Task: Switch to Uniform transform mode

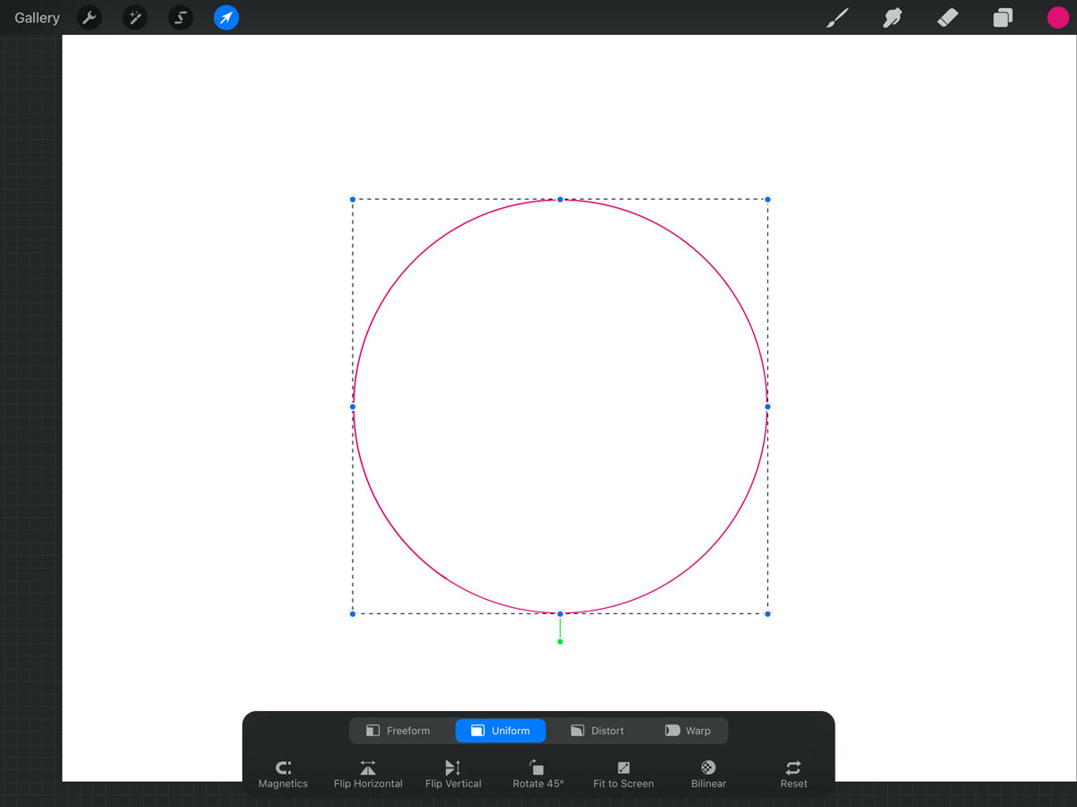Action: coord(500,730)
